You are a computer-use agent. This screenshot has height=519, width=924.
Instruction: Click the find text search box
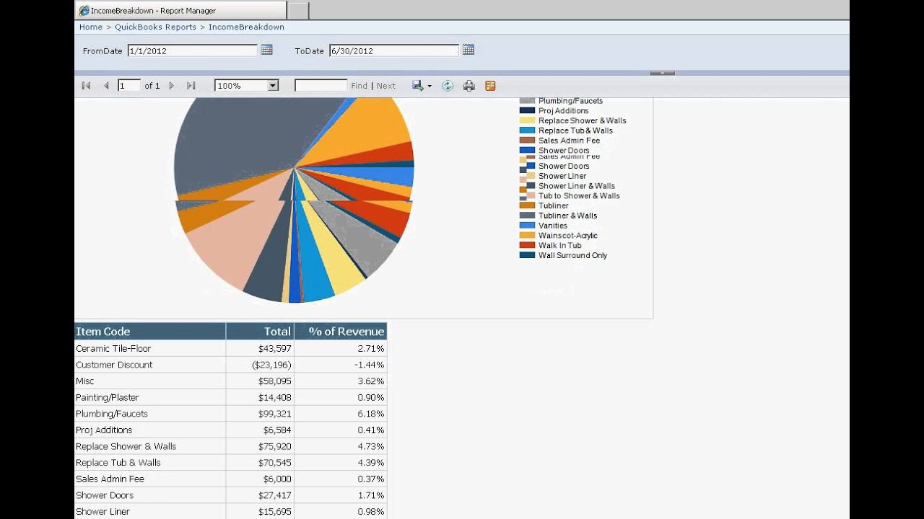tap(321, 86)
